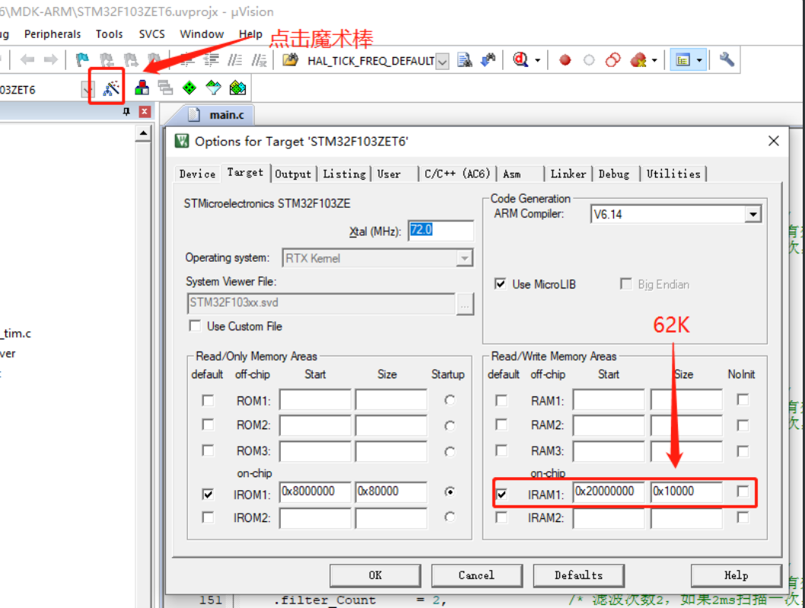
Task: Select the IROM1 Startup radio button
Action: coord(450,492)
